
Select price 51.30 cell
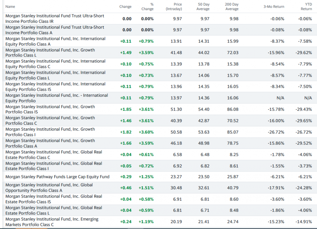click(x=176, y=109)
